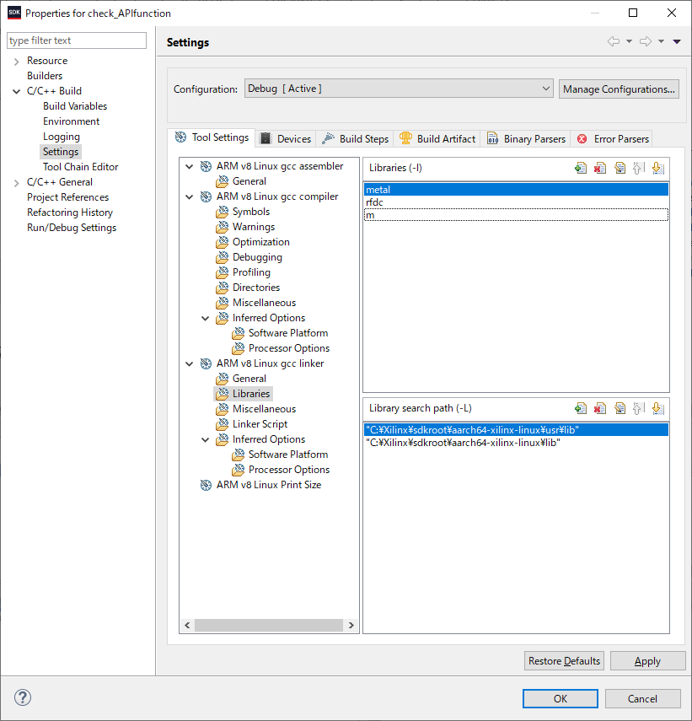Image resolution: width=692 pixels, height=721 pixels.
Task: Open the view menu triangle at top right
Action: 677,41
